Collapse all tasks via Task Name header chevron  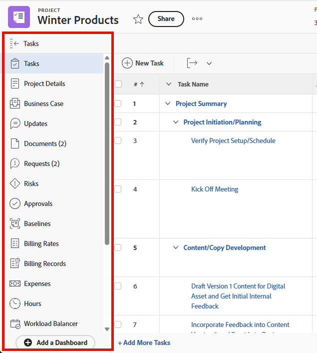[169, 84]
